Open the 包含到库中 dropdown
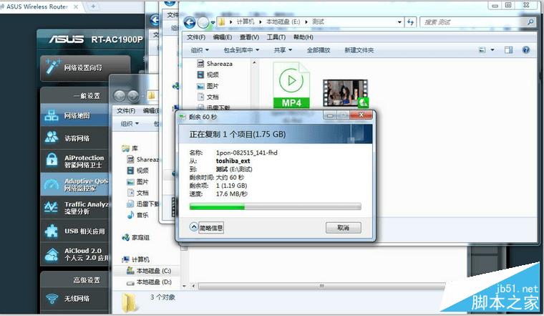The width and height of the screenshot is (544, 316). (x=241, y=50)
